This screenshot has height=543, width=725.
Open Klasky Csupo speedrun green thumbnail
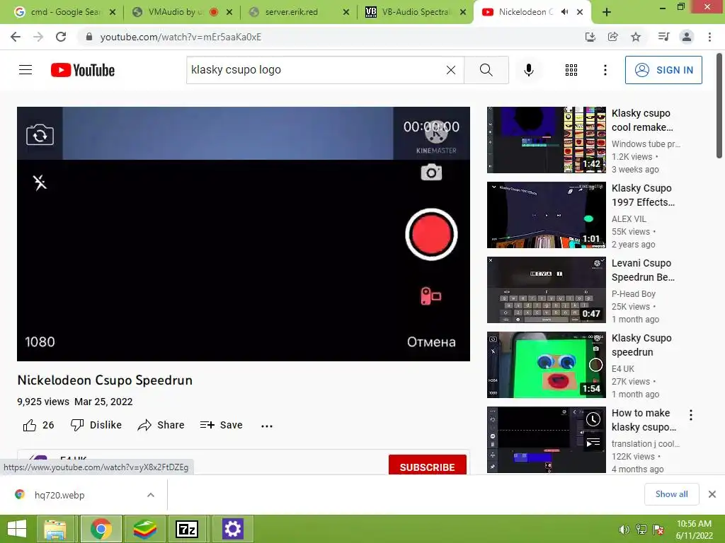coord(546,365)
